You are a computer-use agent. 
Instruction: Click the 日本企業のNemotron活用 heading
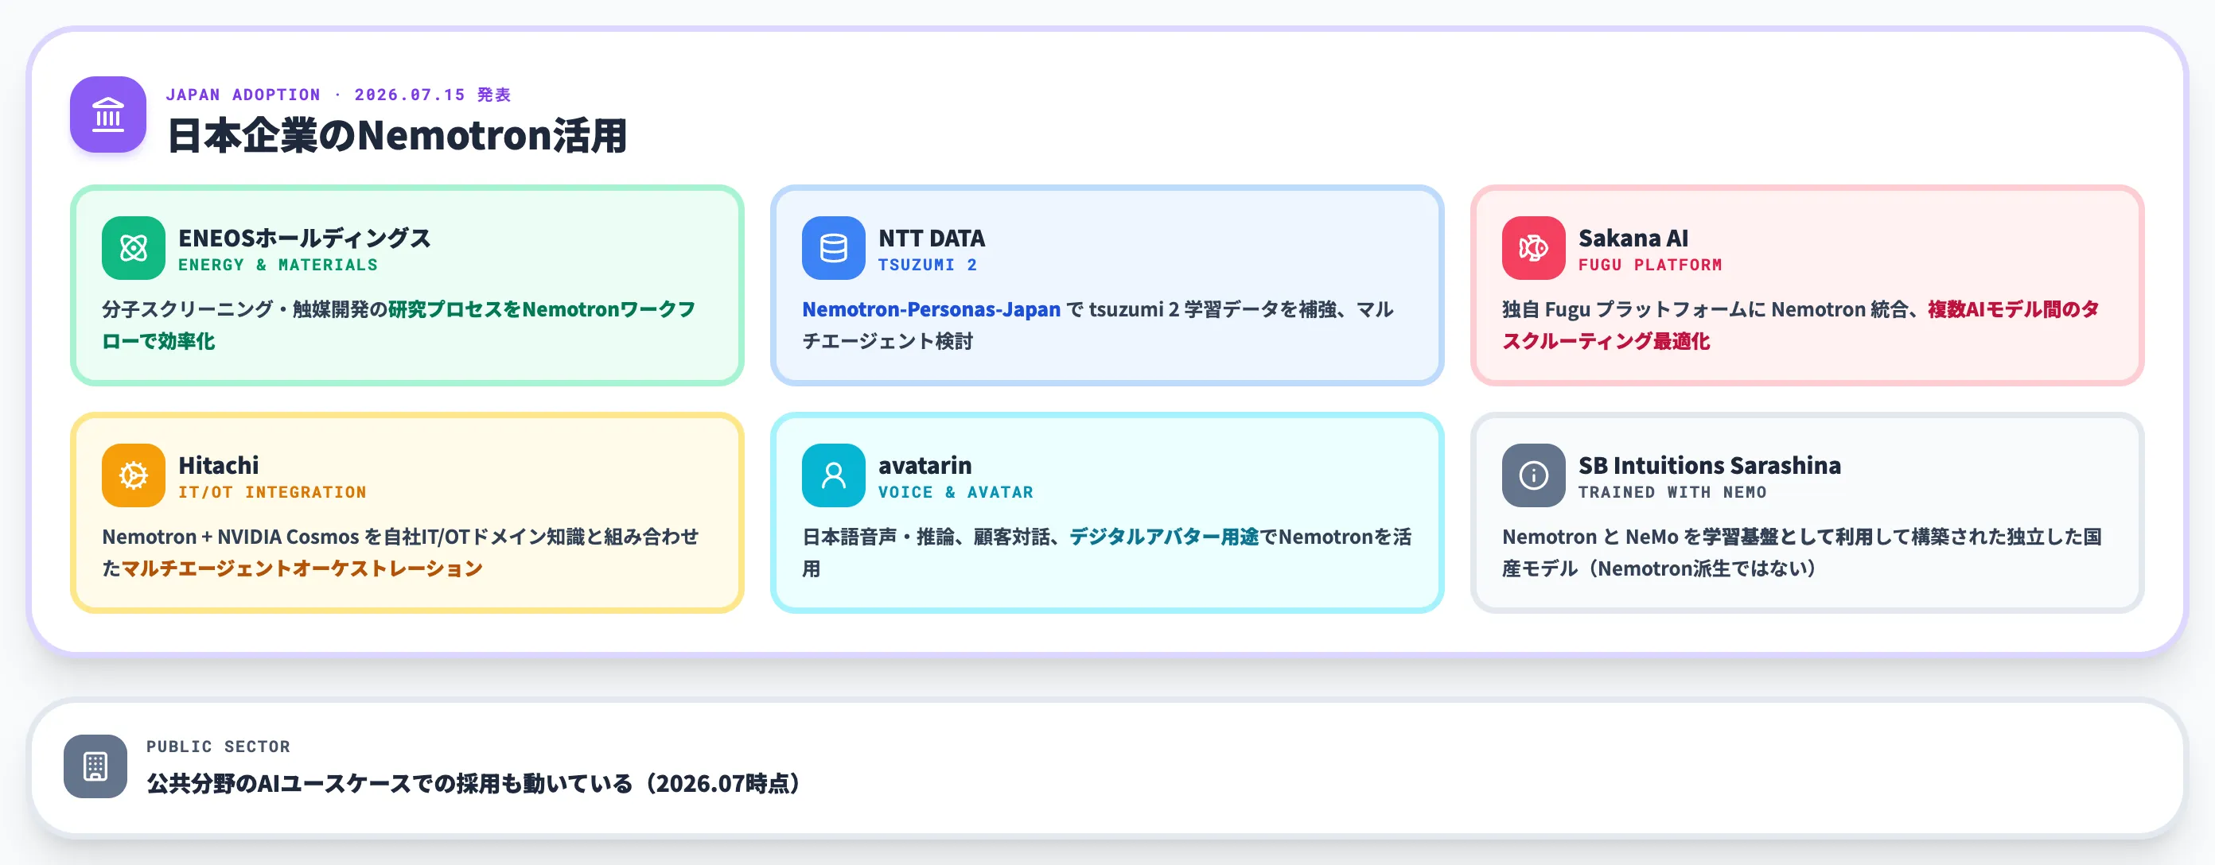(x=396, y=136)
